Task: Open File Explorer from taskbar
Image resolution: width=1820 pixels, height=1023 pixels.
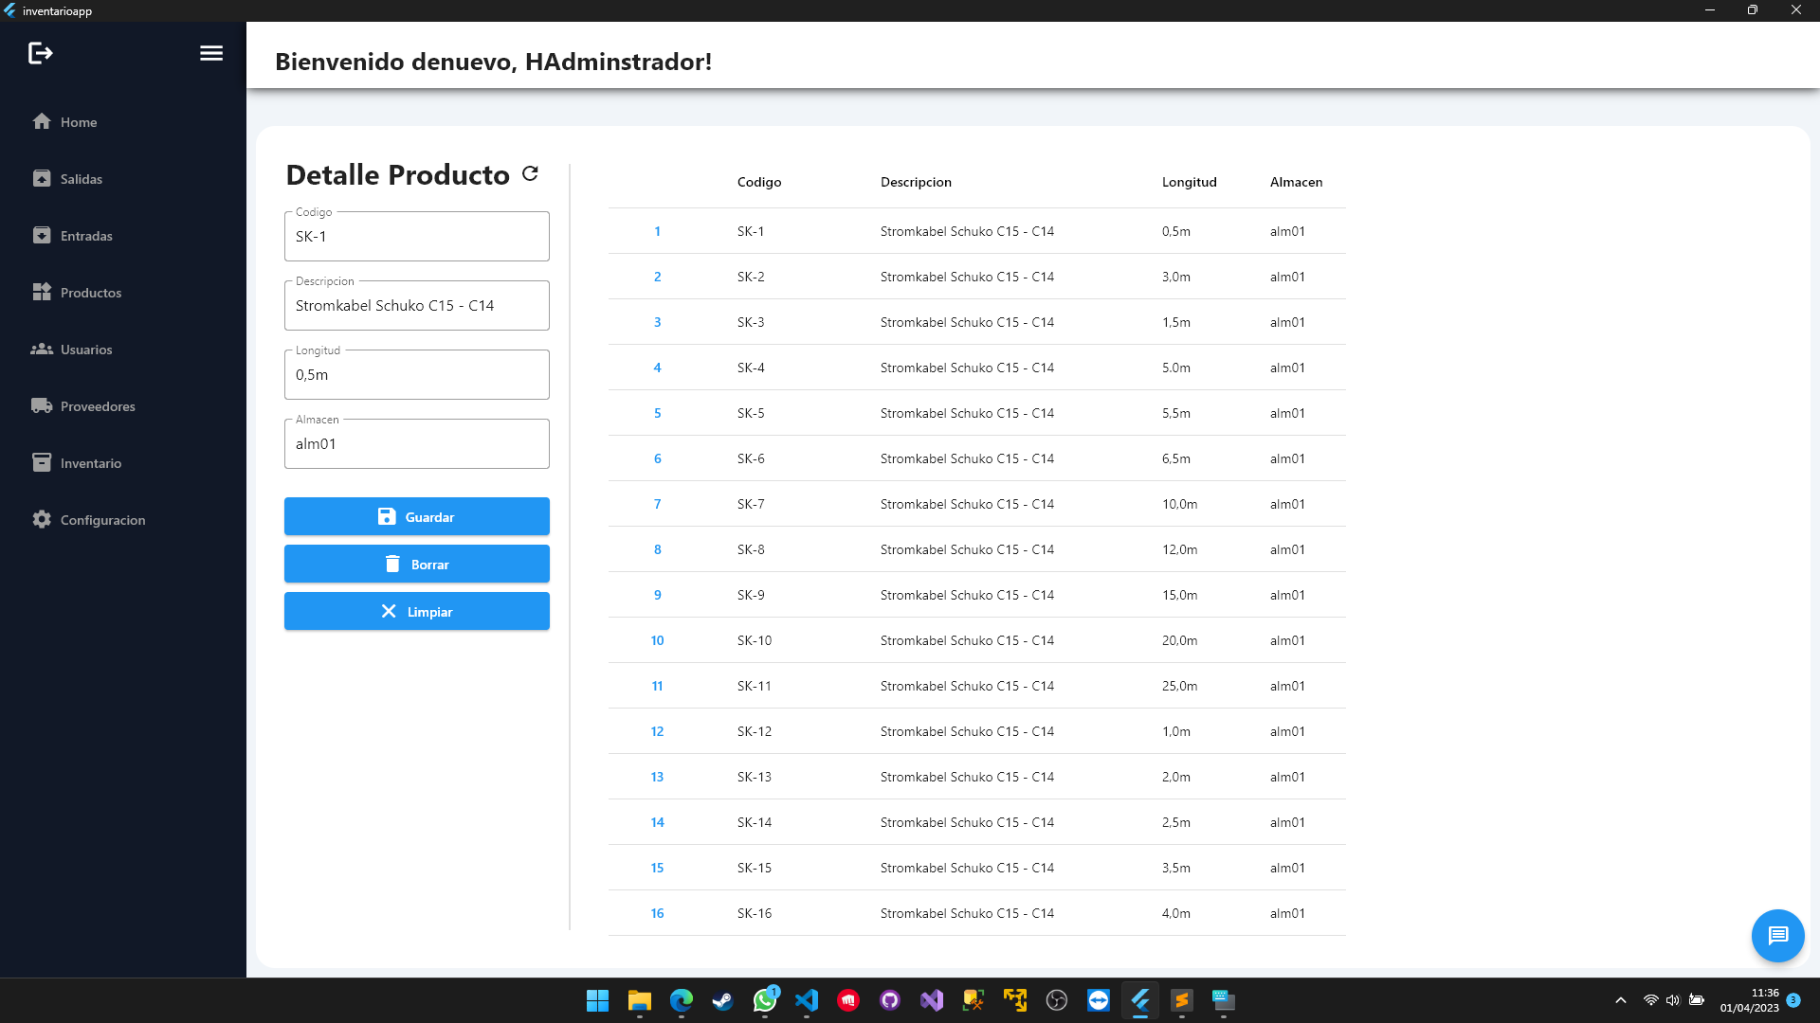Action: click(x=639, y=1000)
